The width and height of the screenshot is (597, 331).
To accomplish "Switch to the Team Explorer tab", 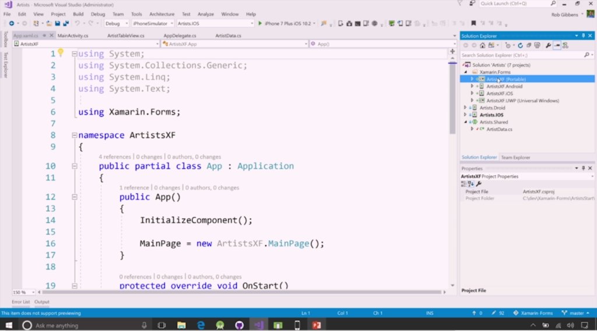I will coord(515,157).
